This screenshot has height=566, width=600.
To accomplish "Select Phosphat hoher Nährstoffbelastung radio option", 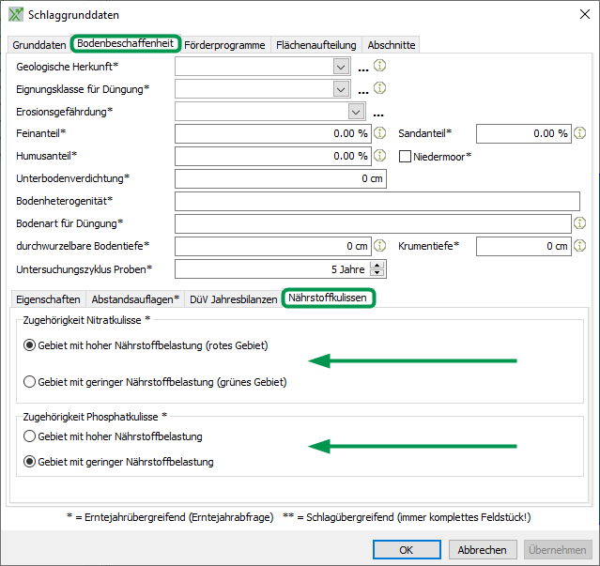I will pos(31,436).
